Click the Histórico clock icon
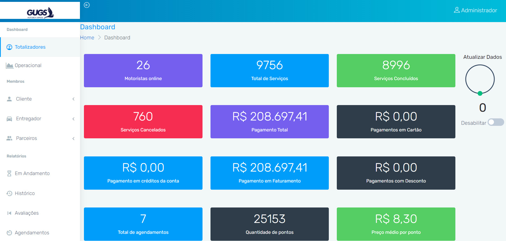The width and height of the screenshot is (506, 241). [x=9, y=193]
